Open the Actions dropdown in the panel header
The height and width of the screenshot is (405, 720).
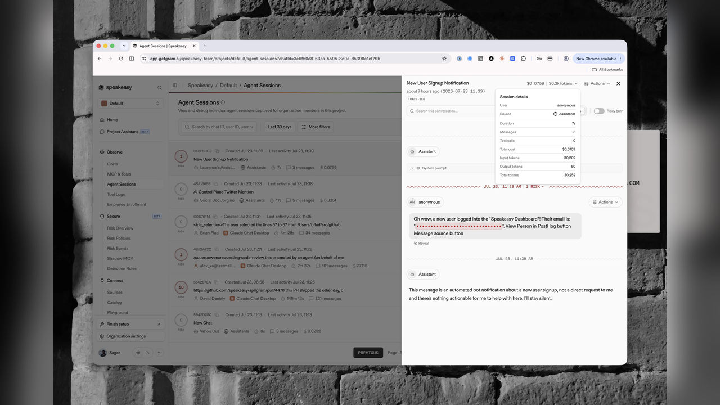(x=597, y=83)
